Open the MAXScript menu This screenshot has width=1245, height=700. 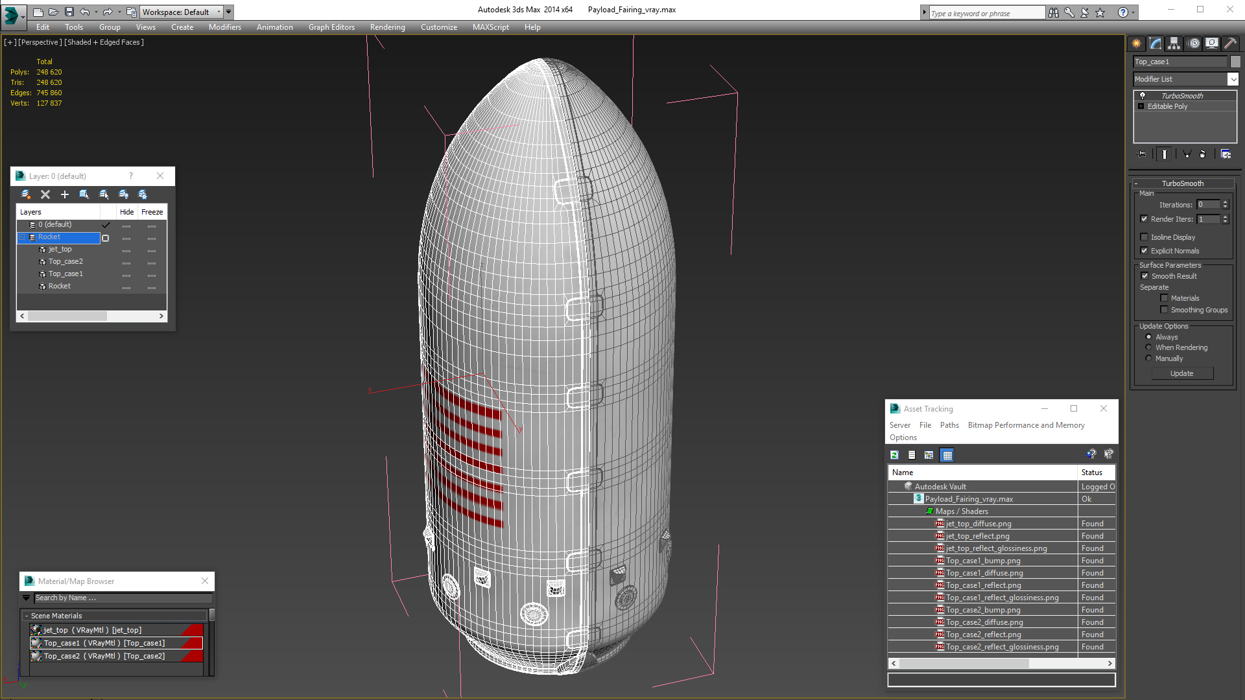click(491, 27)
